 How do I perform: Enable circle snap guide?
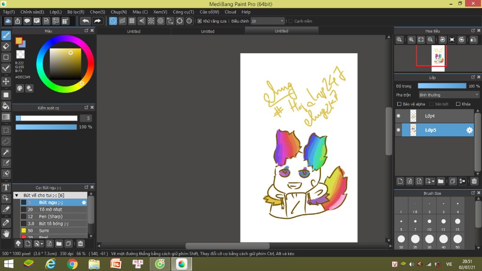click(x=161, y=21)
